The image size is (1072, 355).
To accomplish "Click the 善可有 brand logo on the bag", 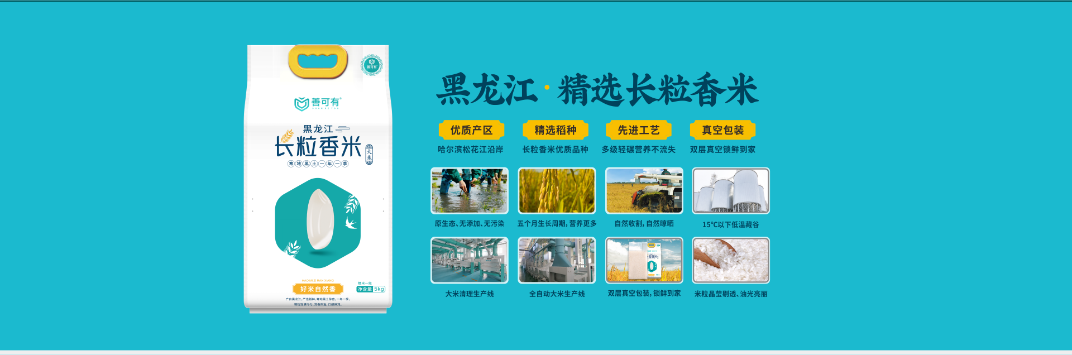I will tap(317, 103).
